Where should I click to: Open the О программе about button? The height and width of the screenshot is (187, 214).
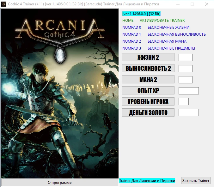(60, 183)
